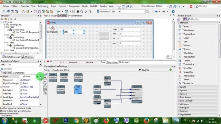Open the help question-mark icon

tap(173, 11)
